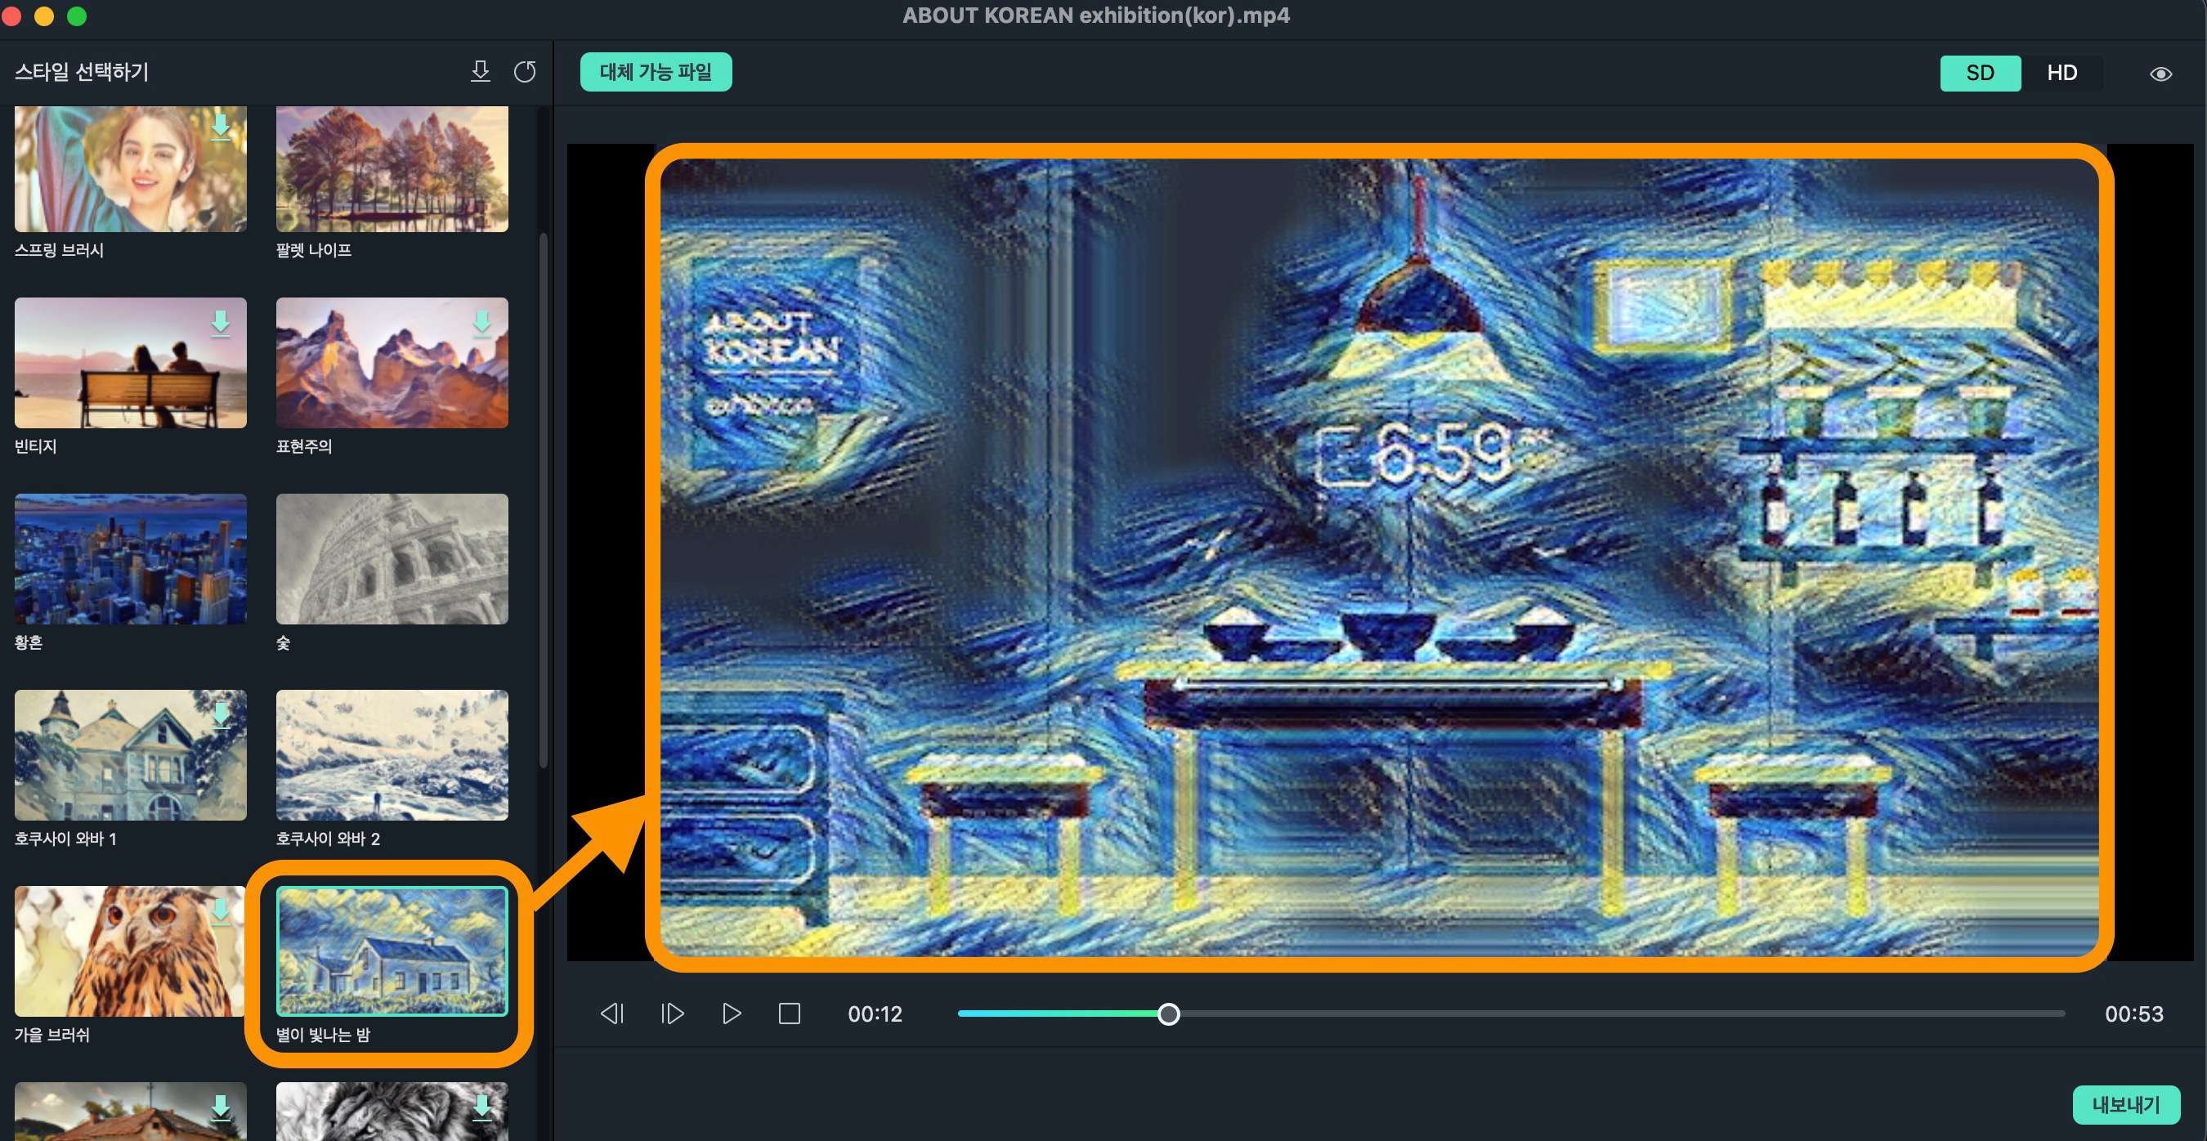Select the 호쿠사이 와바 2 style thumbnail
The height and width of the screenshot is (1141, 2207).
click(392, 754)
